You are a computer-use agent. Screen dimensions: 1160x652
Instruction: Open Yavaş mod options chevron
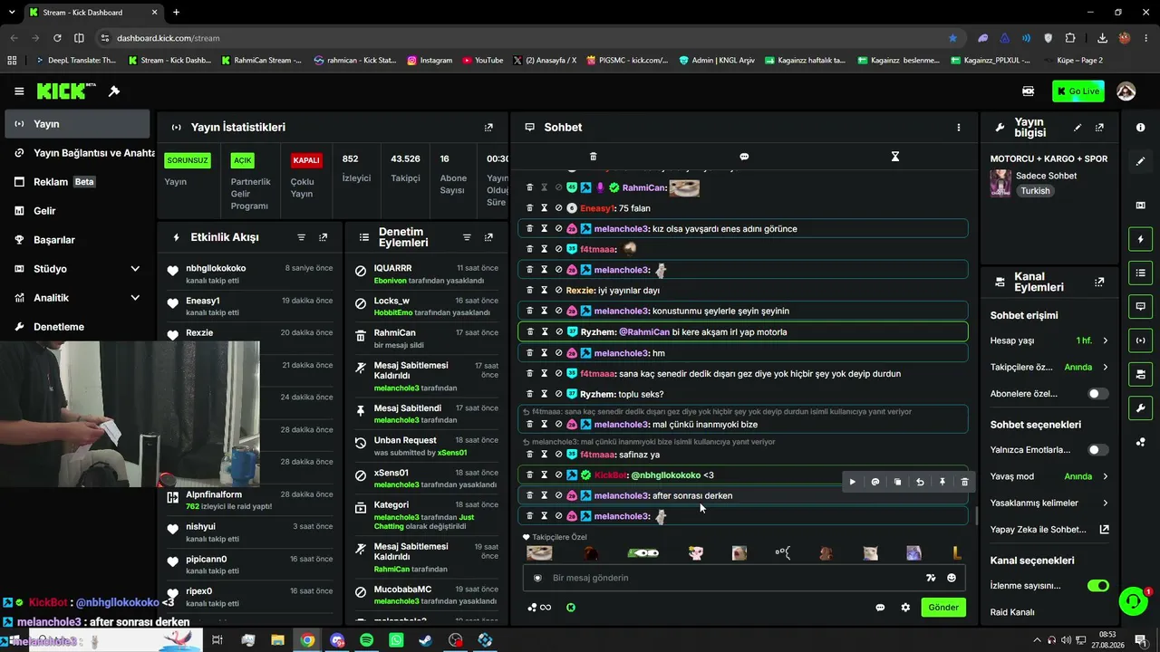1105,476
